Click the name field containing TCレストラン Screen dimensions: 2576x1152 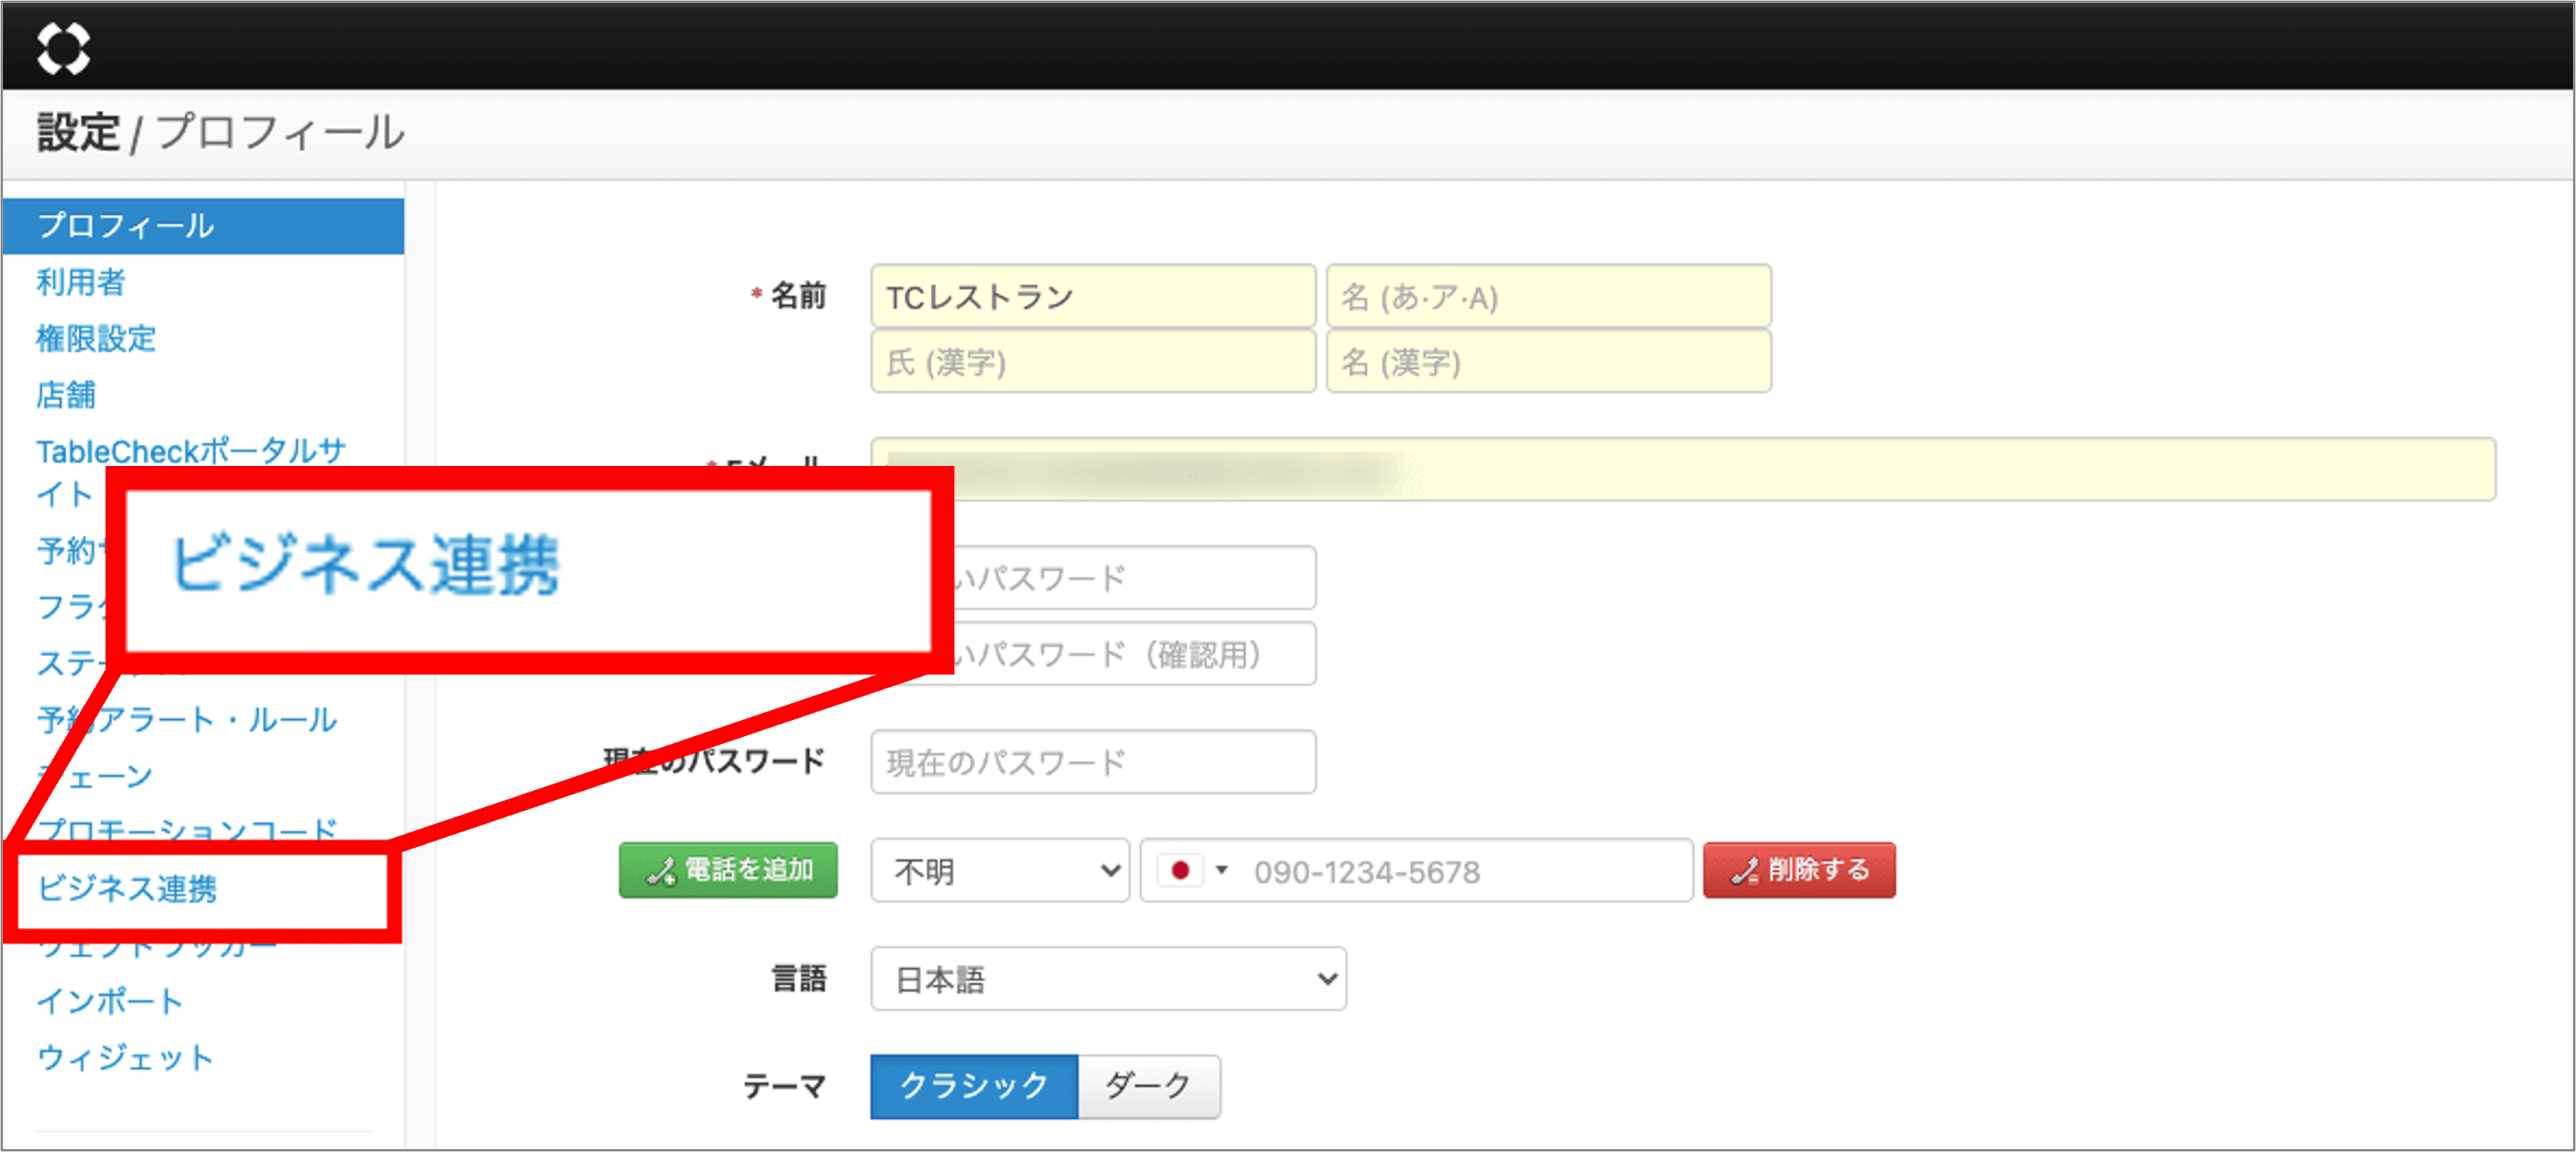pos(1092,297)
